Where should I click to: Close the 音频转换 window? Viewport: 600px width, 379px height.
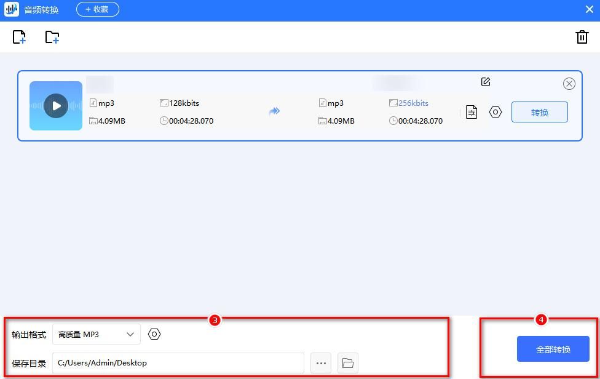pos(590,9)
